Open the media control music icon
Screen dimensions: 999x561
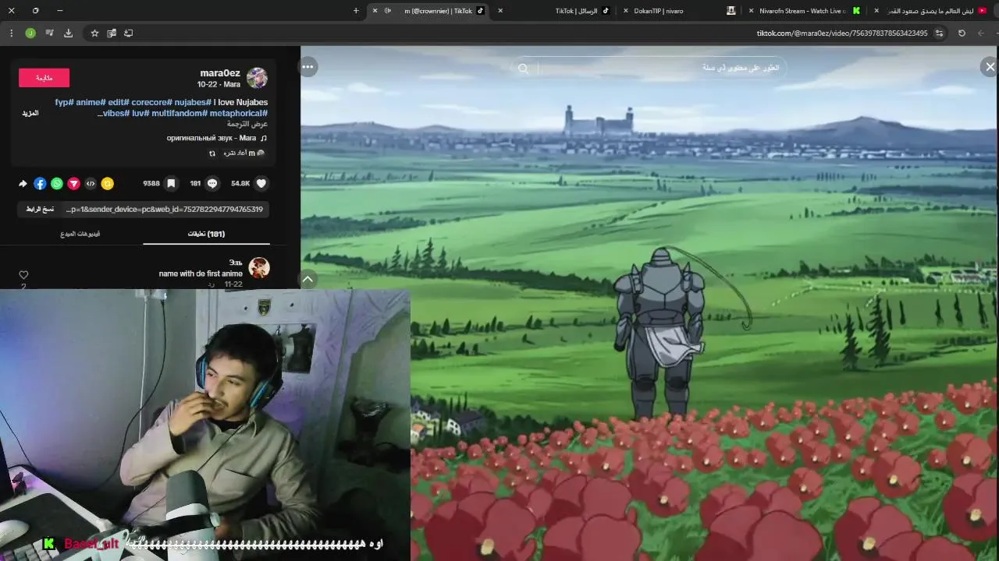click(49, 33)
